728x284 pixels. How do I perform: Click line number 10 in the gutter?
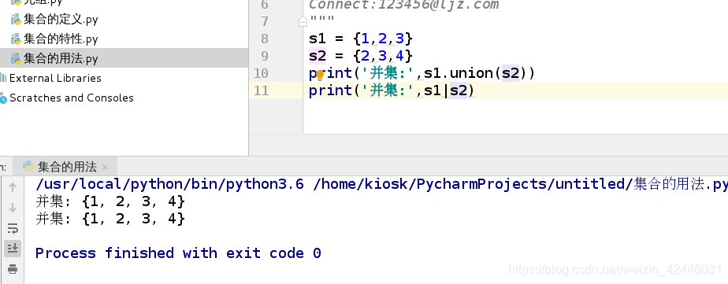click(x=262, y=74)
